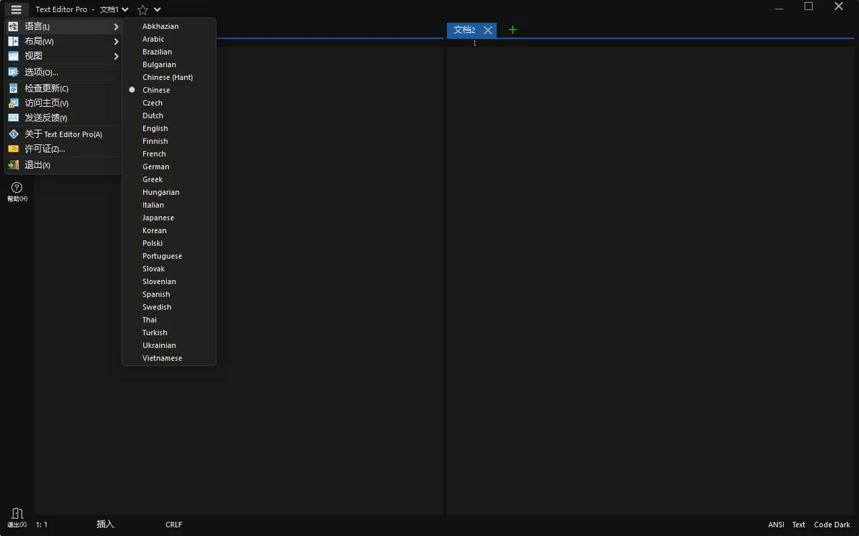Click the view icon beside 视图
This screenshot has width=859, height=536.
pyautogui.click(x=13, y=56)
